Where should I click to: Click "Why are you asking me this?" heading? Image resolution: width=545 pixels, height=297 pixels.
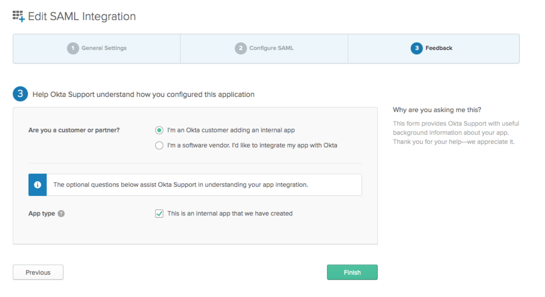click(437, 110)
